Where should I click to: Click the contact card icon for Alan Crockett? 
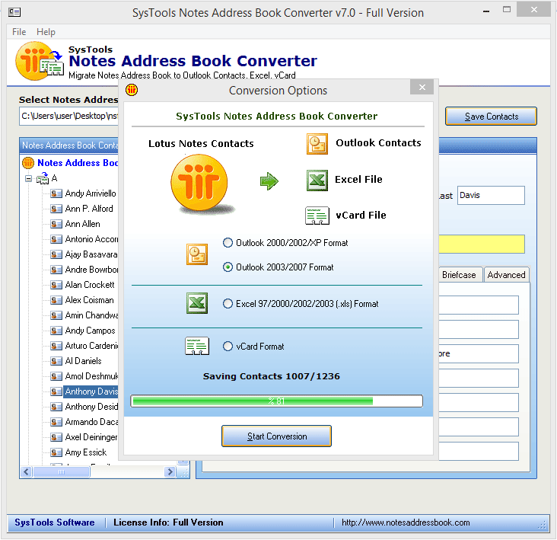(x=56, y=285)
